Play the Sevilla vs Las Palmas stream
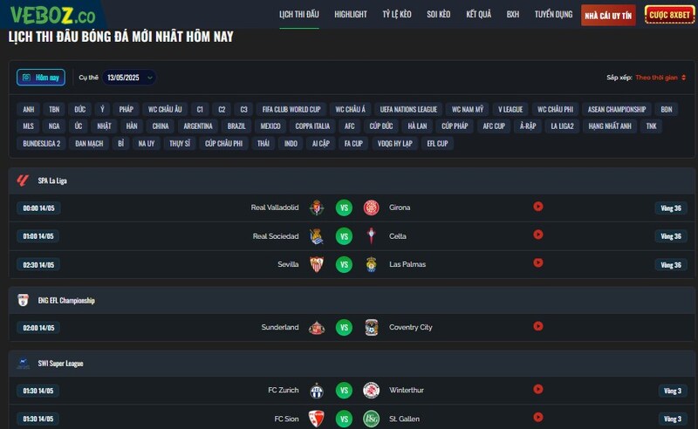This screenshot has height=429, width=698. click(538, 263)
